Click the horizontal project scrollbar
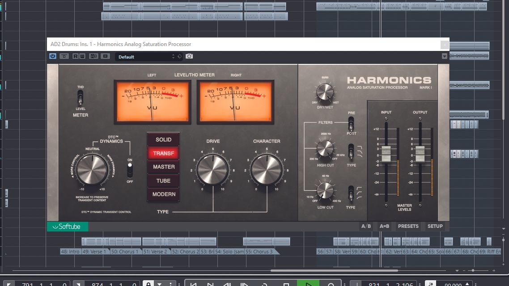 tap(334, 270)
